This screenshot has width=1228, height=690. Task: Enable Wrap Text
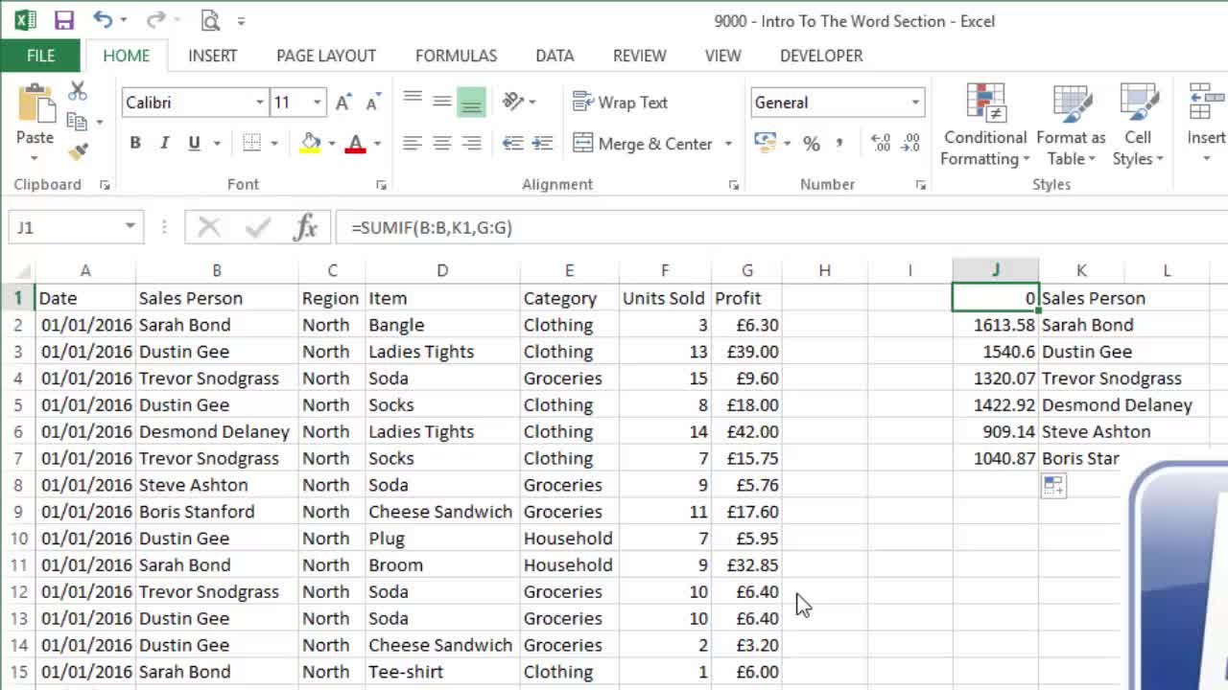(x=620, y=102)
